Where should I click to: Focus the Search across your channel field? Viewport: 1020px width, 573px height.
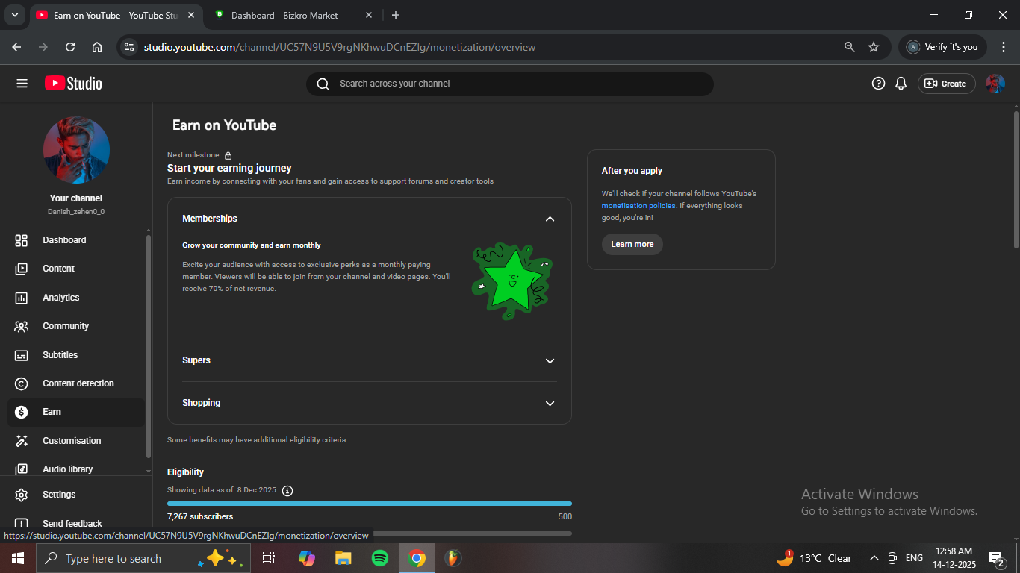(x=515, y=84)
